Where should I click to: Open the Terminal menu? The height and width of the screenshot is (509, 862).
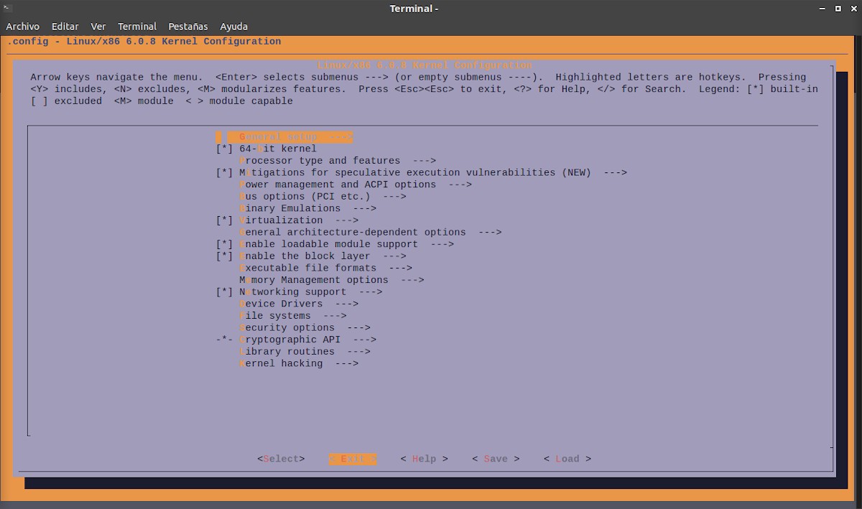coord(137,26)
